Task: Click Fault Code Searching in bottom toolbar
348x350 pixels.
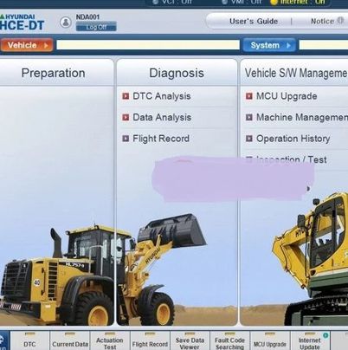Action: tap(229, 340)
